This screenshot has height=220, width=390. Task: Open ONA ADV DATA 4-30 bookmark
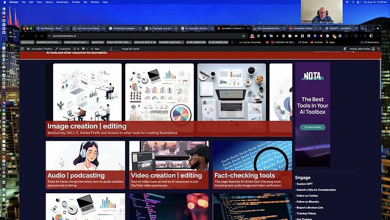pos(145,42)
